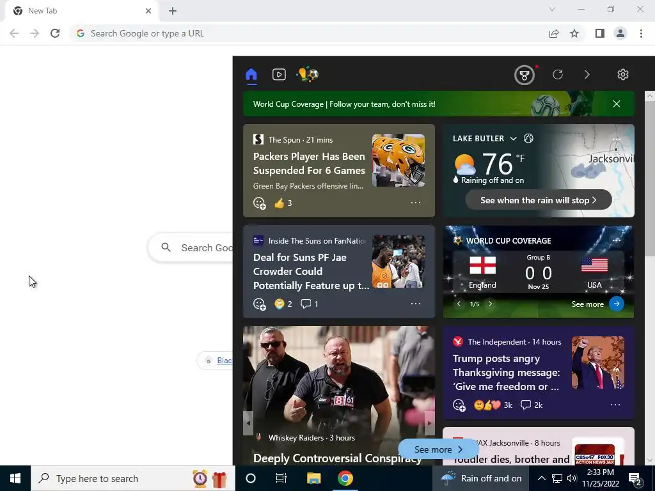The width and height of the screenshot is (655, 491).
Task: Open Deal for Suns PF Jae Crowder article
Action: 312,271
